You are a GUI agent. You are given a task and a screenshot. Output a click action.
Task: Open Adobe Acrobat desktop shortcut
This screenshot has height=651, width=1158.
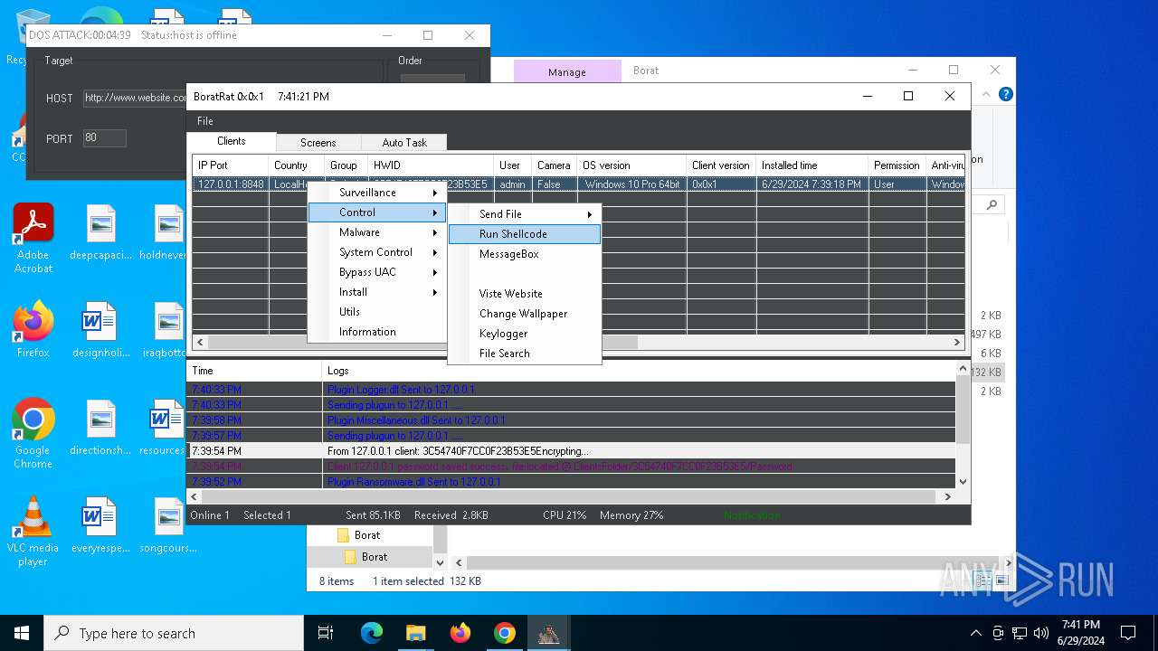click(33, 238)
